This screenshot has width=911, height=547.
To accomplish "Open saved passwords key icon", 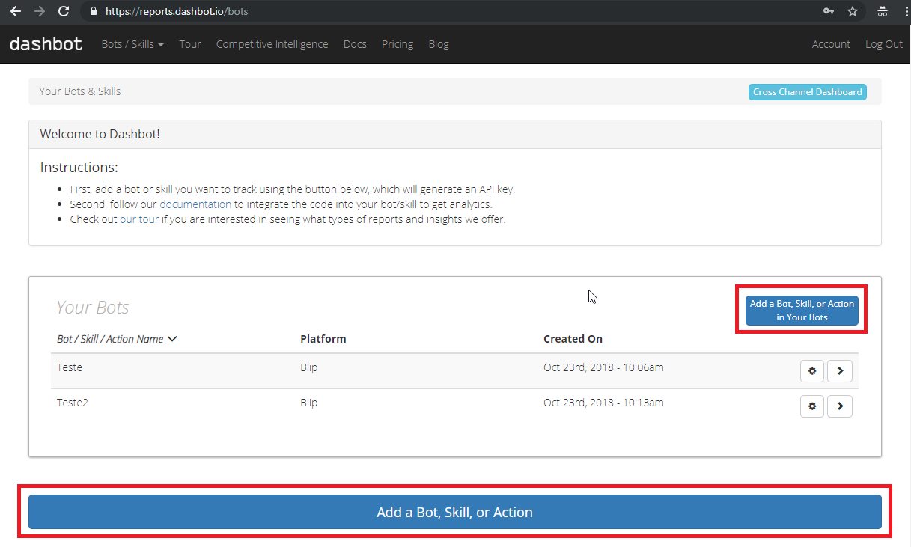I will [x=829, y=11].
